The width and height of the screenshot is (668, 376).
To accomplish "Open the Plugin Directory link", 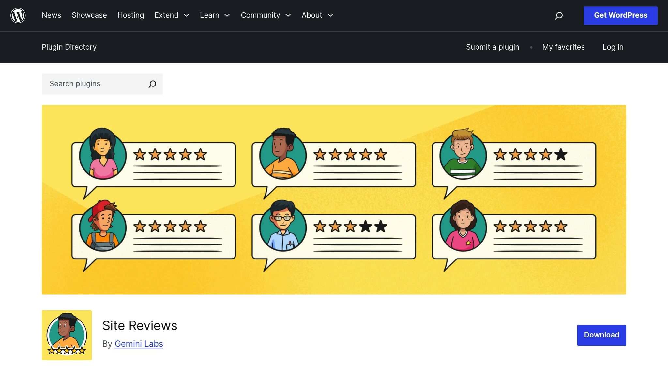I will (x=69, y=47).
